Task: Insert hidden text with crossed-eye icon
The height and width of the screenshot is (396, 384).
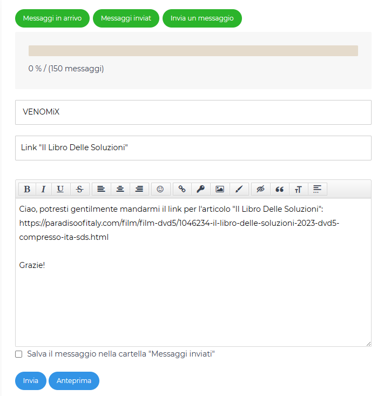Action: (x=260, y=189)
